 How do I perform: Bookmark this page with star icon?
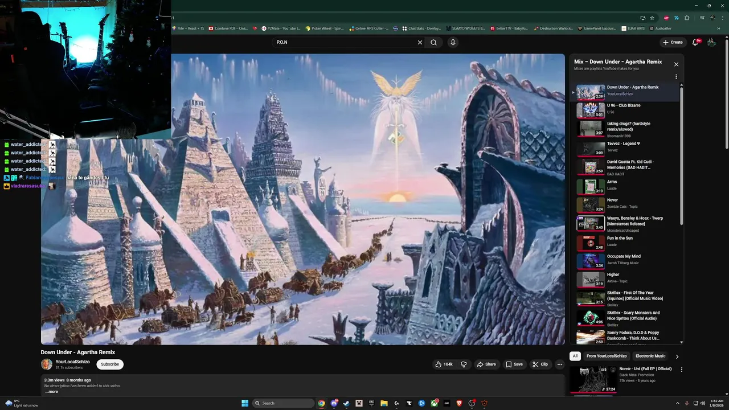pos(652,18)
